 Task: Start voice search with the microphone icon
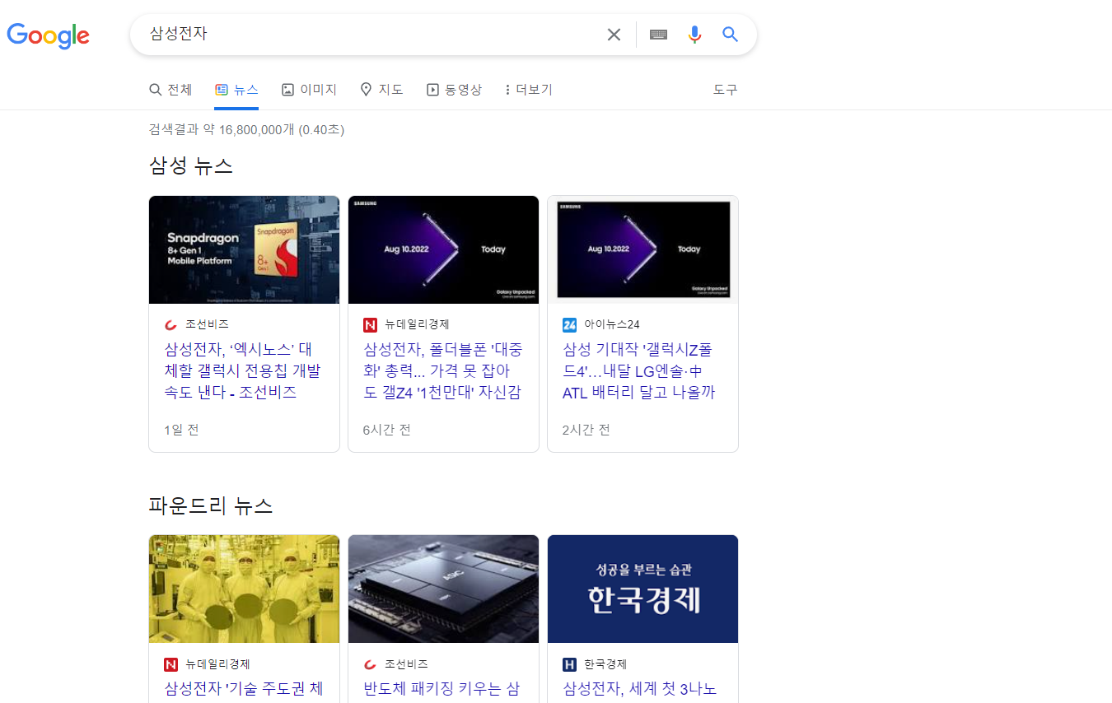(x=695, y=35)
